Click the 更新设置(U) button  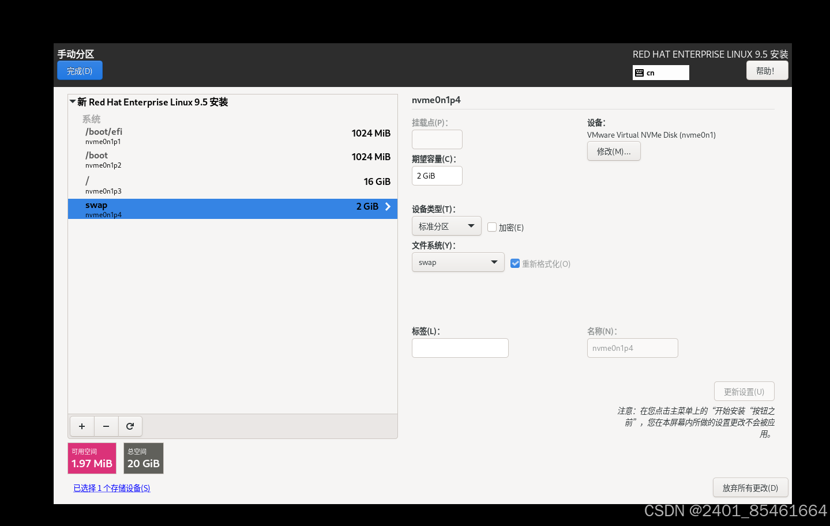(744, 391)
